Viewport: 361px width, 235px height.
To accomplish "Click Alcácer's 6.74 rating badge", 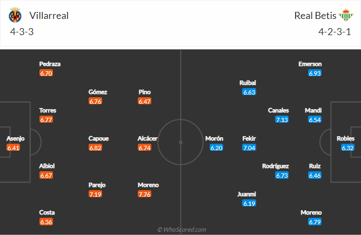I will 145,147.
